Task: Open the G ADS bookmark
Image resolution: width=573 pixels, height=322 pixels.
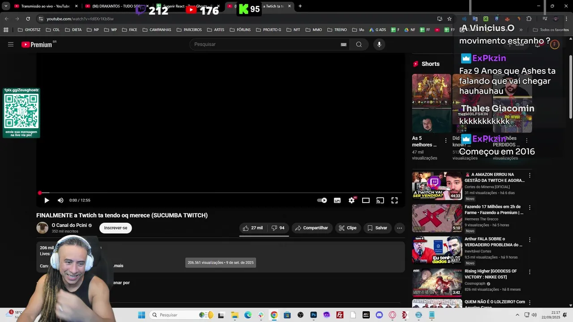Action: coord(377,30)
